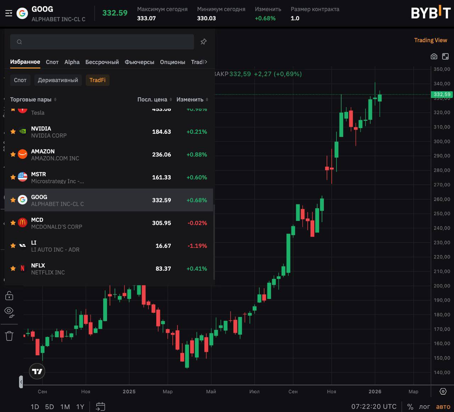Toggle the lock drawings icon
The width and height of the screenshot is (454, 412).
click(9, 296)
